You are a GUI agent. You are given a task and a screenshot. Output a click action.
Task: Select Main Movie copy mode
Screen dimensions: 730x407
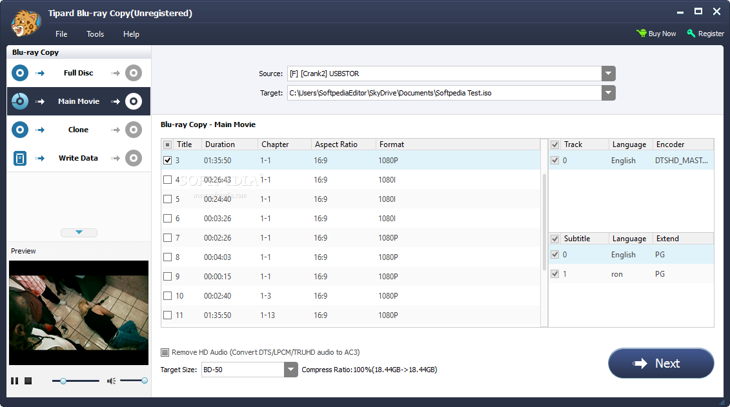[x=79, y=101]
